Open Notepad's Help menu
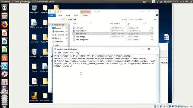Viewport: 193px width, 108px height. [x=78, y=53]
